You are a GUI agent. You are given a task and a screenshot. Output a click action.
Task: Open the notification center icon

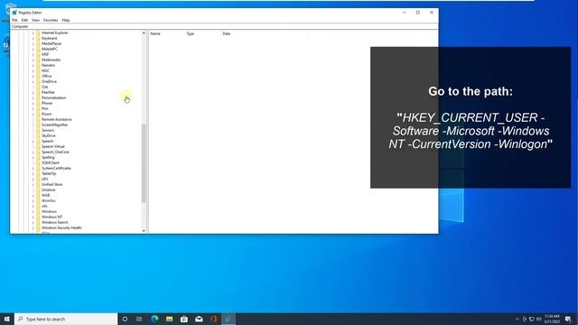point(568,319)
